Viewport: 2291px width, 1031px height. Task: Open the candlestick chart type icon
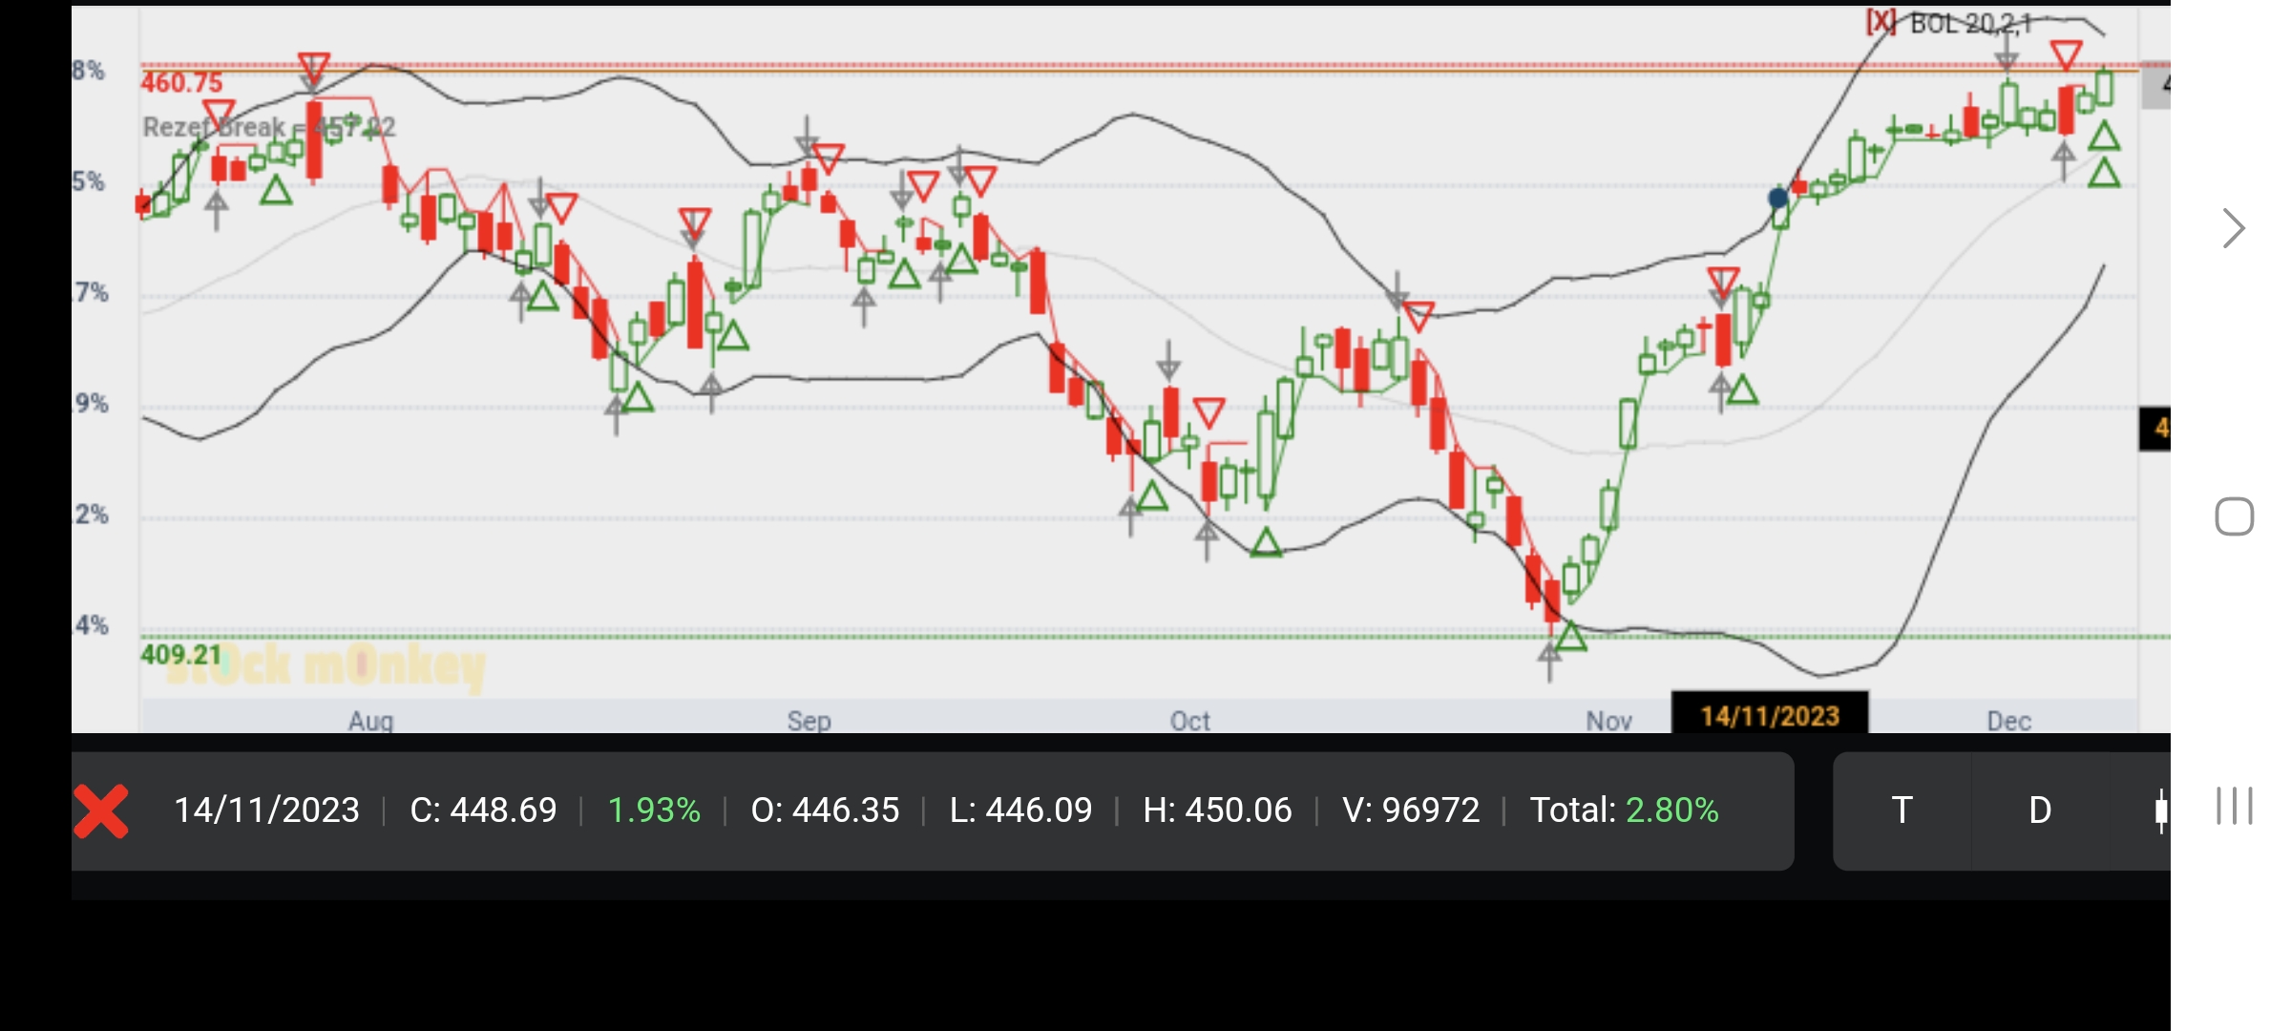[x=2160, y=810]
